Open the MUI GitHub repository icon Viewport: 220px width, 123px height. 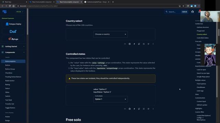(192, 12)
